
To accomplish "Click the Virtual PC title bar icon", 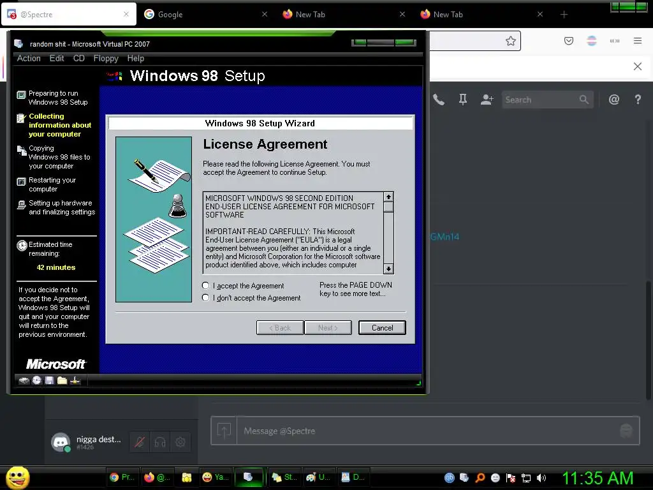I will 18,44.
